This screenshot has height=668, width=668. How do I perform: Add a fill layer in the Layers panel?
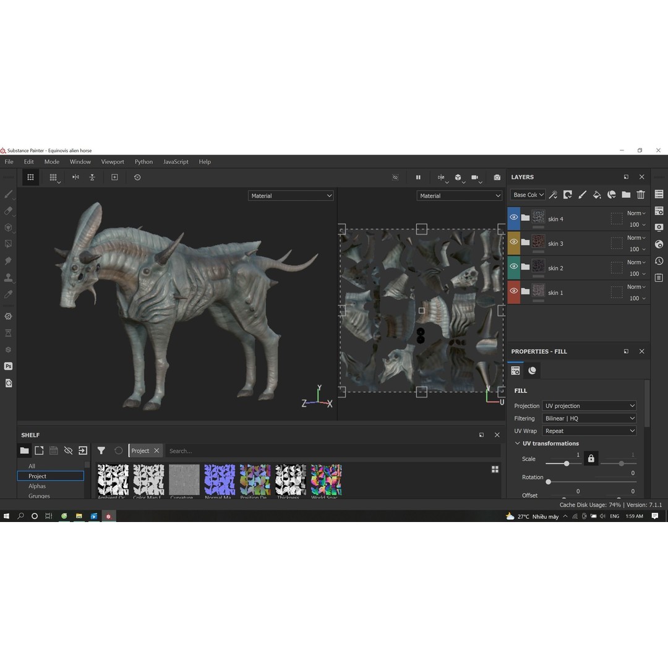(x=596, y=194)
